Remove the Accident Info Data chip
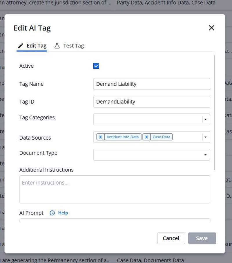232x263 pixels. point(100,137)
